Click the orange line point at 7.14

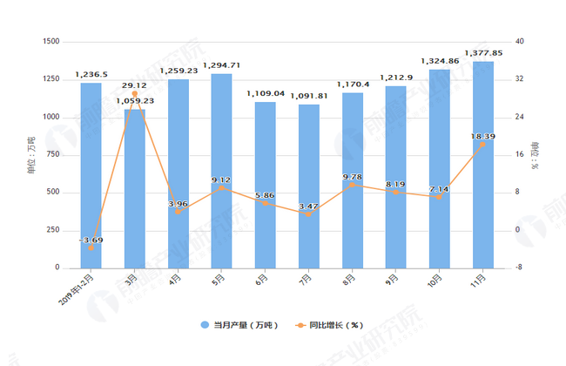coord(439,197)
